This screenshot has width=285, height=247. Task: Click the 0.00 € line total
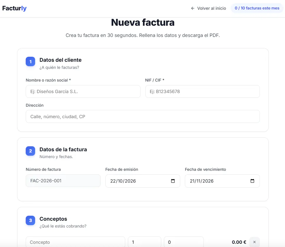point(239,242)
